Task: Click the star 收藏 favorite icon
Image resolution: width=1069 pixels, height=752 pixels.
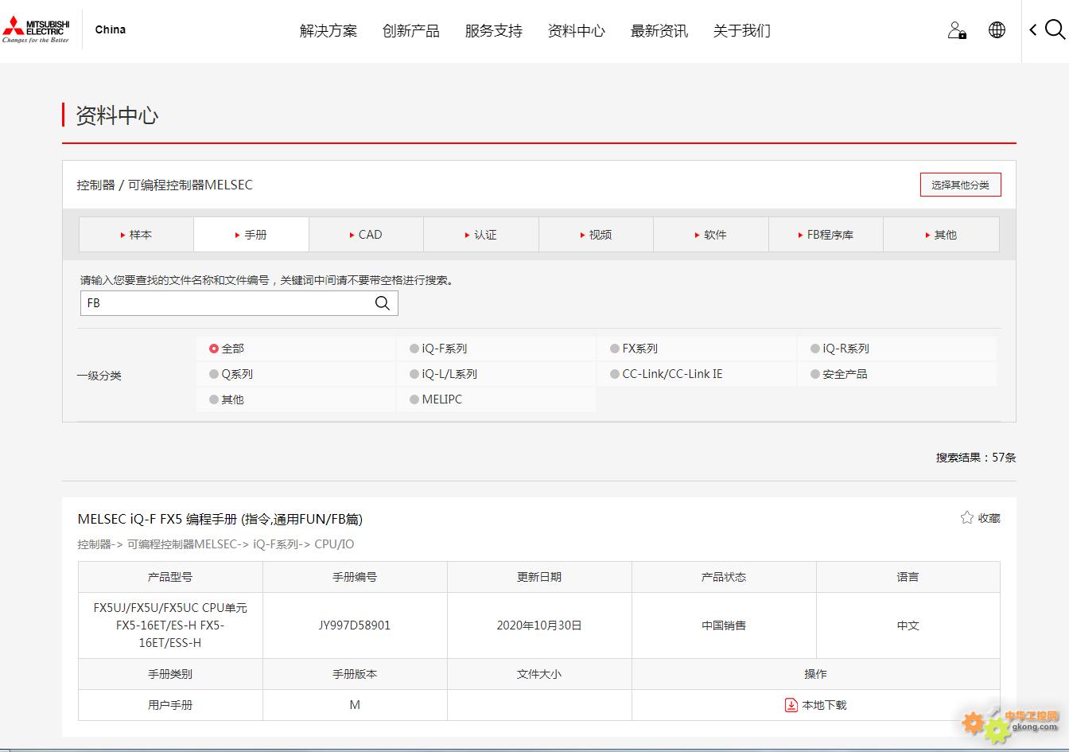Action: (x=967, y=518)
